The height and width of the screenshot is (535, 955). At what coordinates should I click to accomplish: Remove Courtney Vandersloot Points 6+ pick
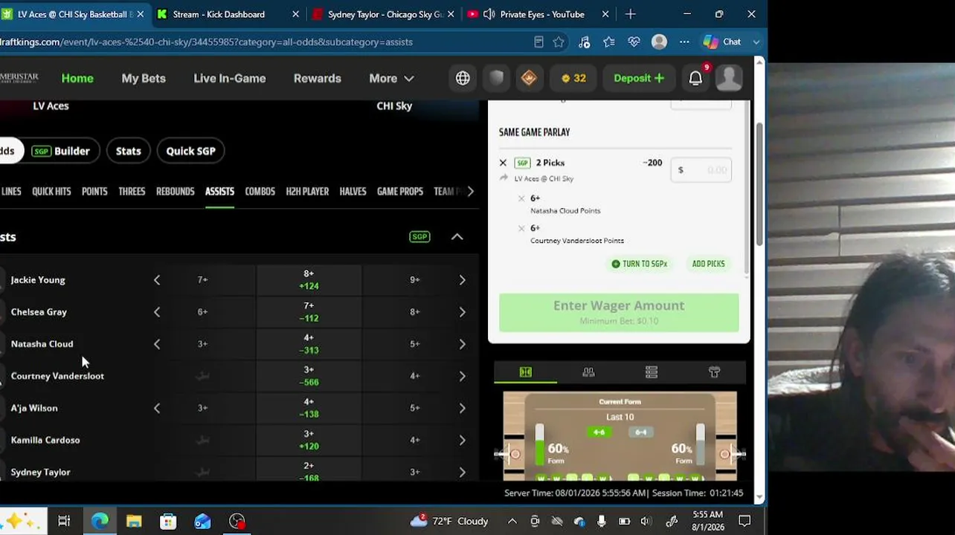(521, 228)
